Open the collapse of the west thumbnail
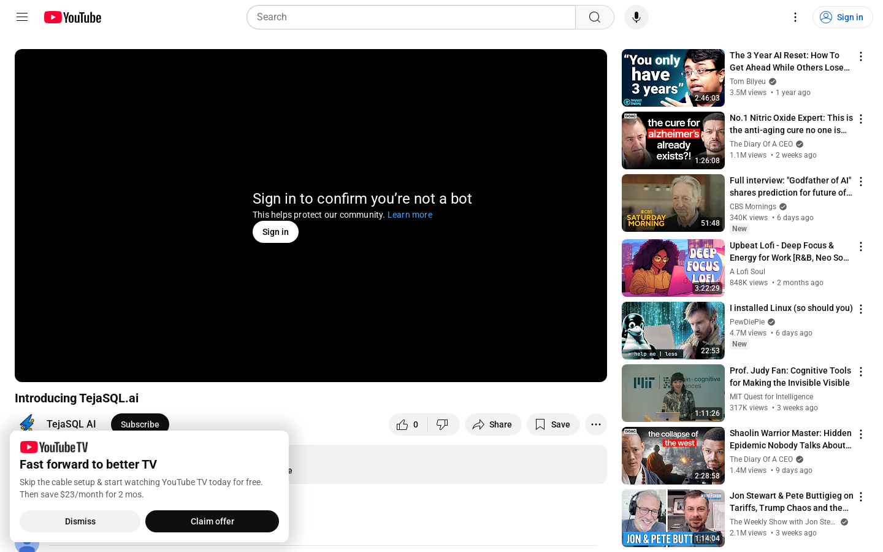This screenshot has height=552, width=883. pos(673,456)
